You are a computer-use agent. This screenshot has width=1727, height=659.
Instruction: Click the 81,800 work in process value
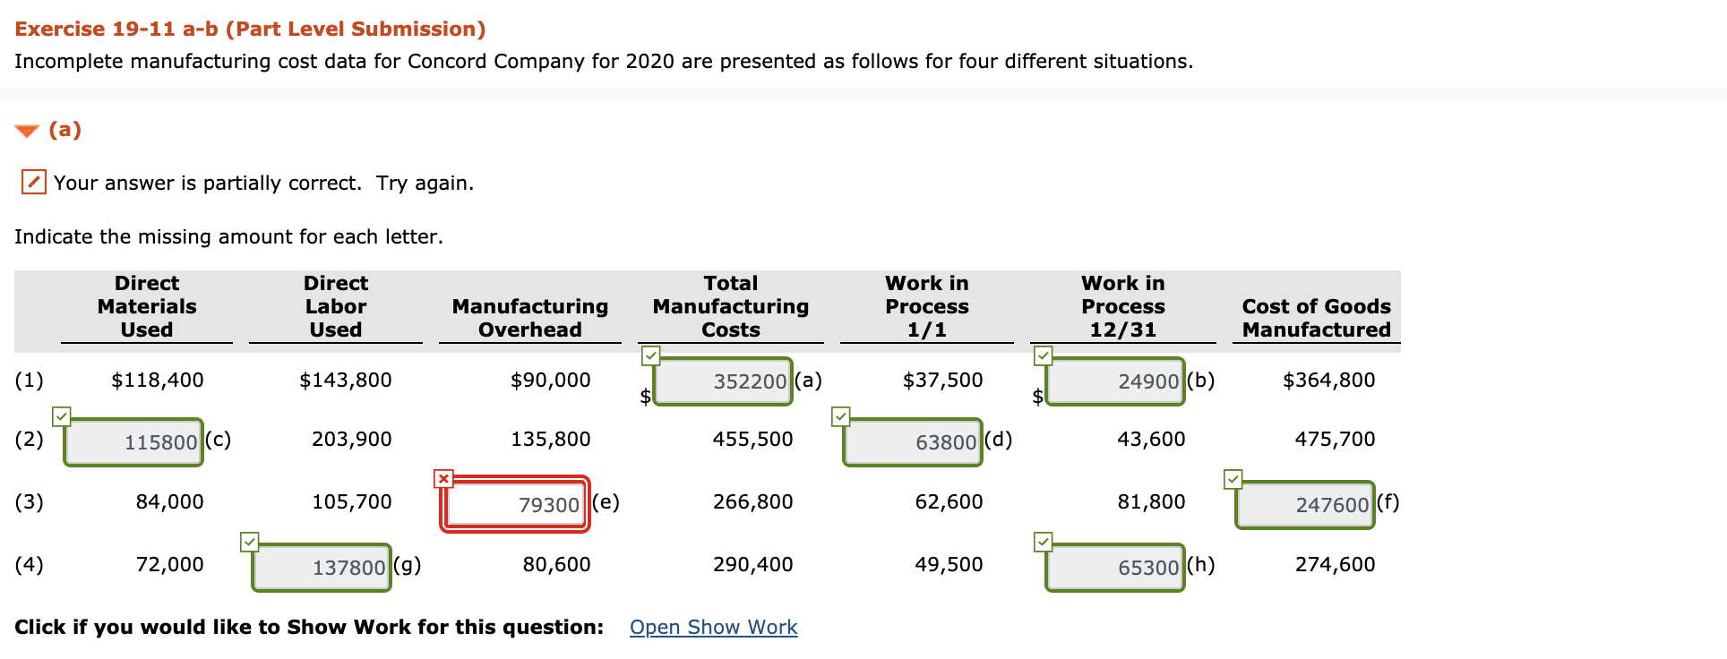1152,501
